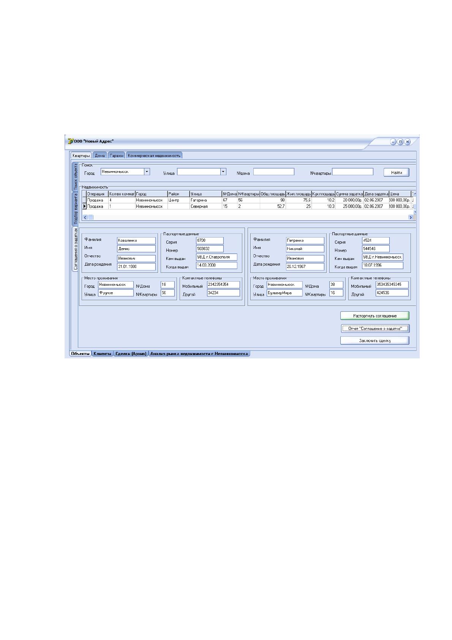The image size is (452, 640).
Task: Click the grid's left scroll arrow
Action: coord(85,217)
